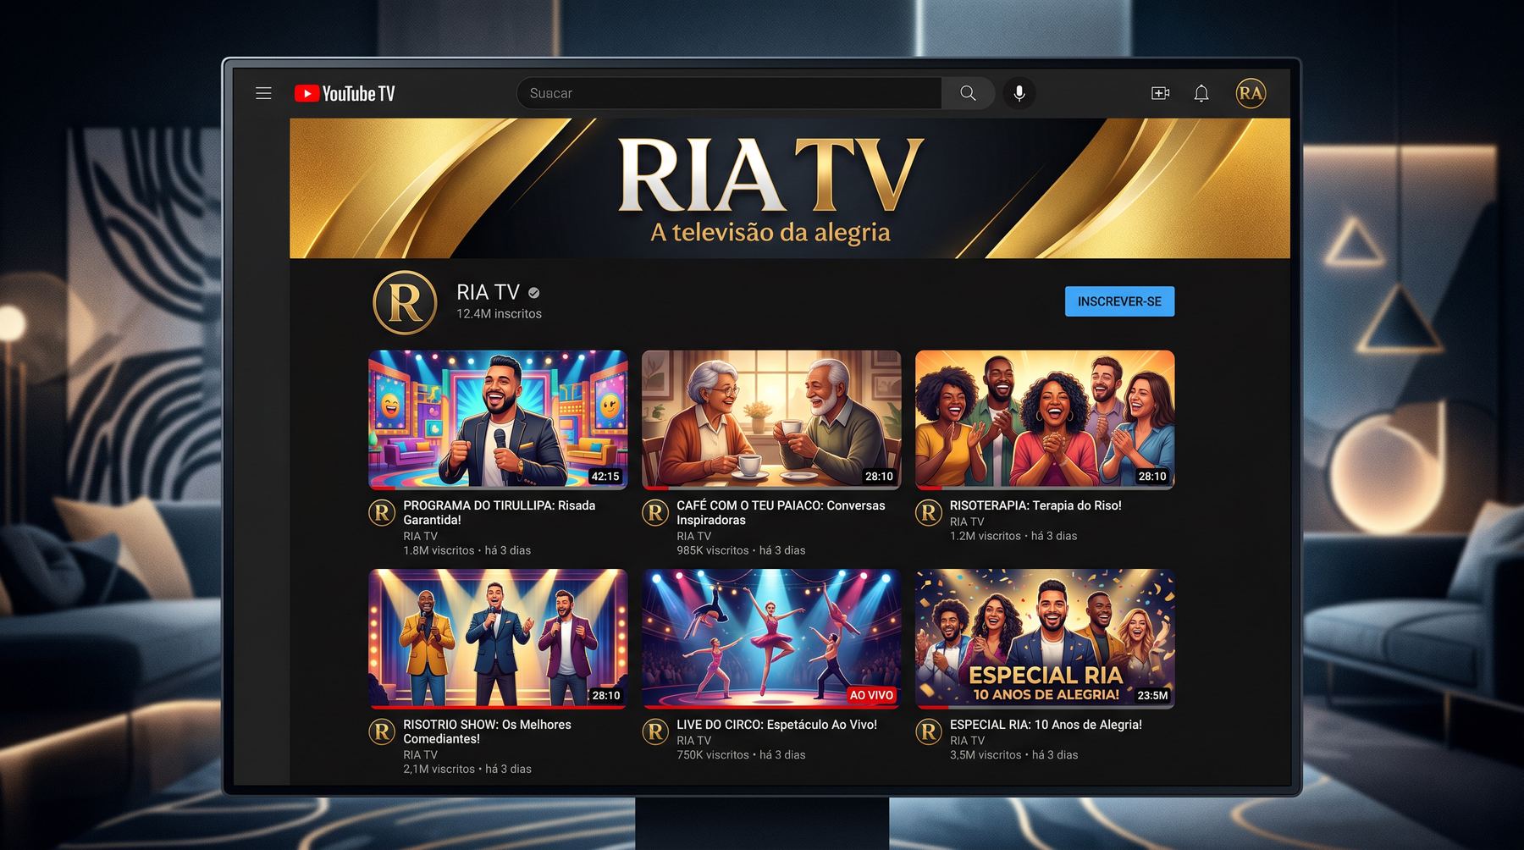Click the search input field
The height and width of the screenshot is (850, 1524).
[x=730, y=93]
